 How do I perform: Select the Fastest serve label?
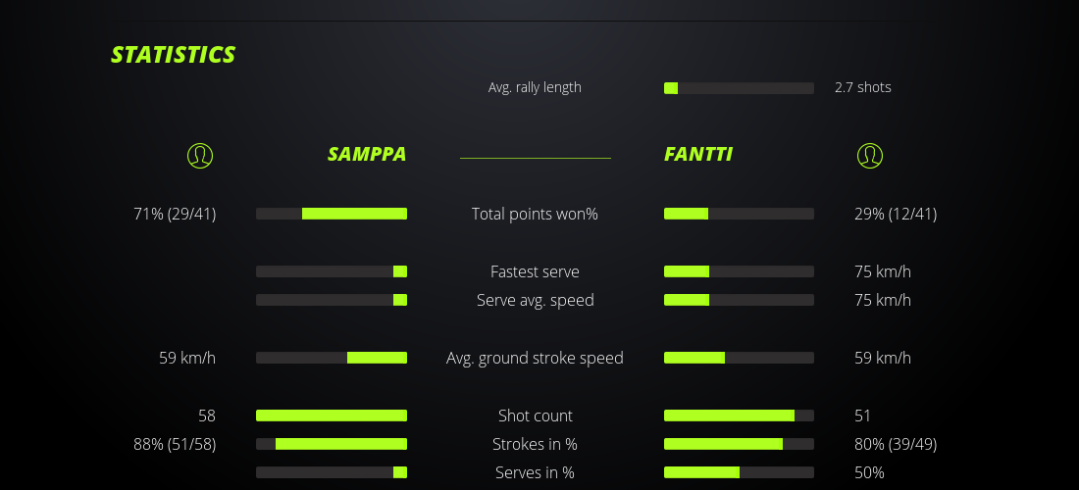point(535,271)
